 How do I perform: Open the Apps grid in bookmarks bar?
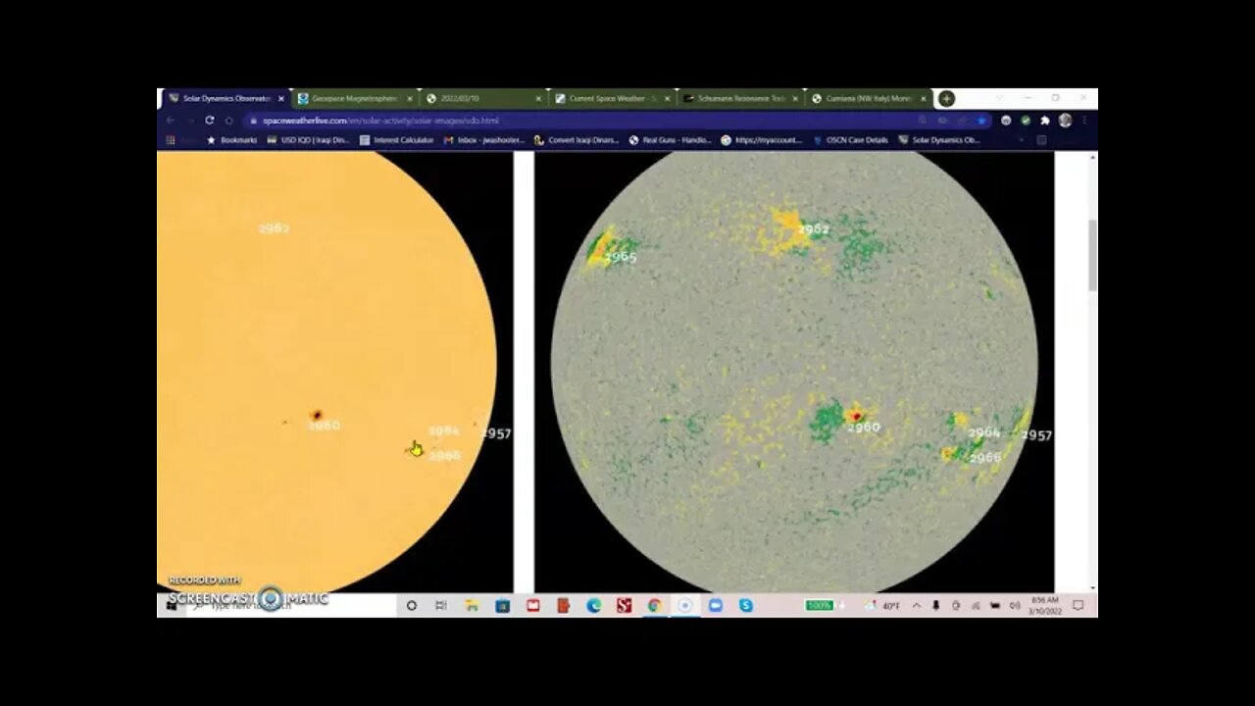click(171, 140)
